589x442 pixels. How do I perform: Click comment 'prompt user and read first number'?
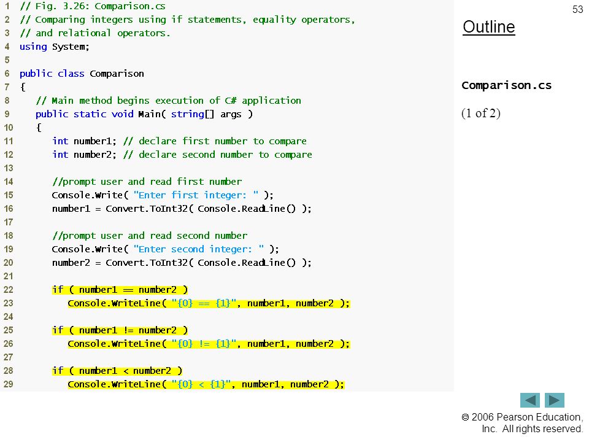147,182
